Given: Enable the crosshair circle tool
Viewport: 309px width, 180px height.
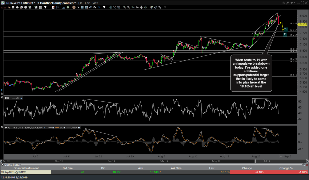Looking at the screenshot, I should point(74,7).
